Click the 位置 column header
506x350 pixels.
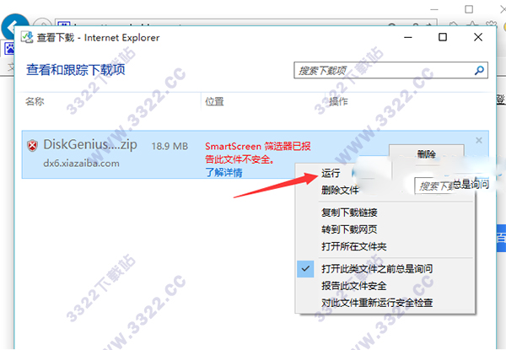click(214, 101)
